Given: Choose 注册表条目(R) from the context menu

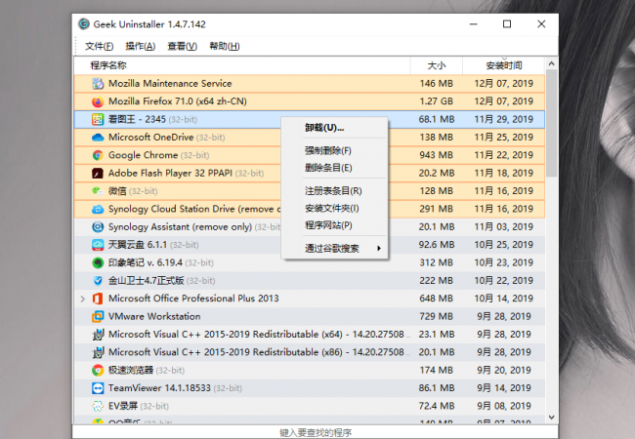Looking at the screenshot, I should pyautogui.click(x=333, y=191).
